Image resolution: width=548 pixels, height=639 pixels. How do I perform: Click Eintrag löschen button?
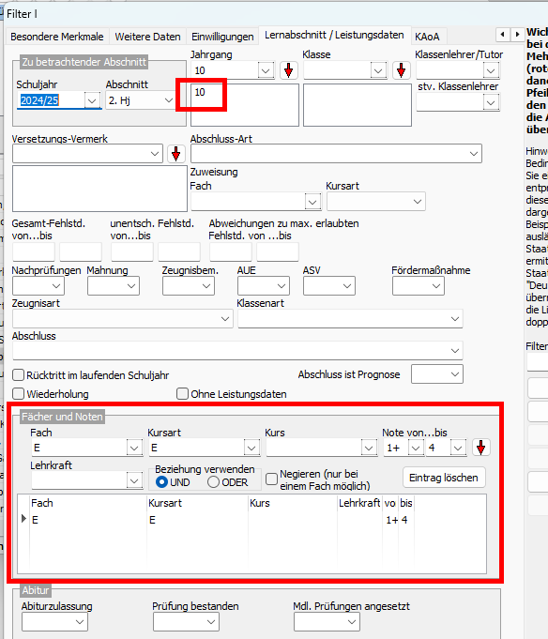pyautogui.click(x=444, y=478)
